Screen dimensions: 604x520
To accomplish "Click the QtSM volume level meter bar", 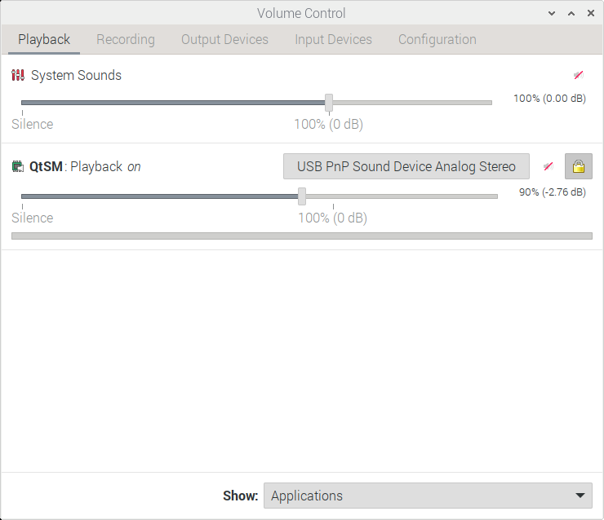I will pyautogui.click(x=302, y=236).
